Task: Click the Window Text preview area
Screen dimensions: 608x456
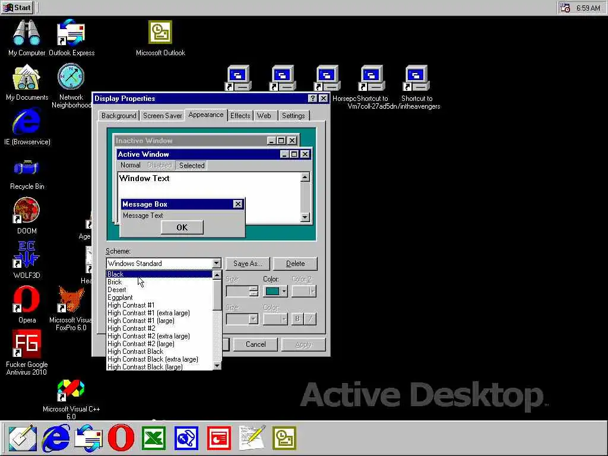Action: (x=210, y=198)
